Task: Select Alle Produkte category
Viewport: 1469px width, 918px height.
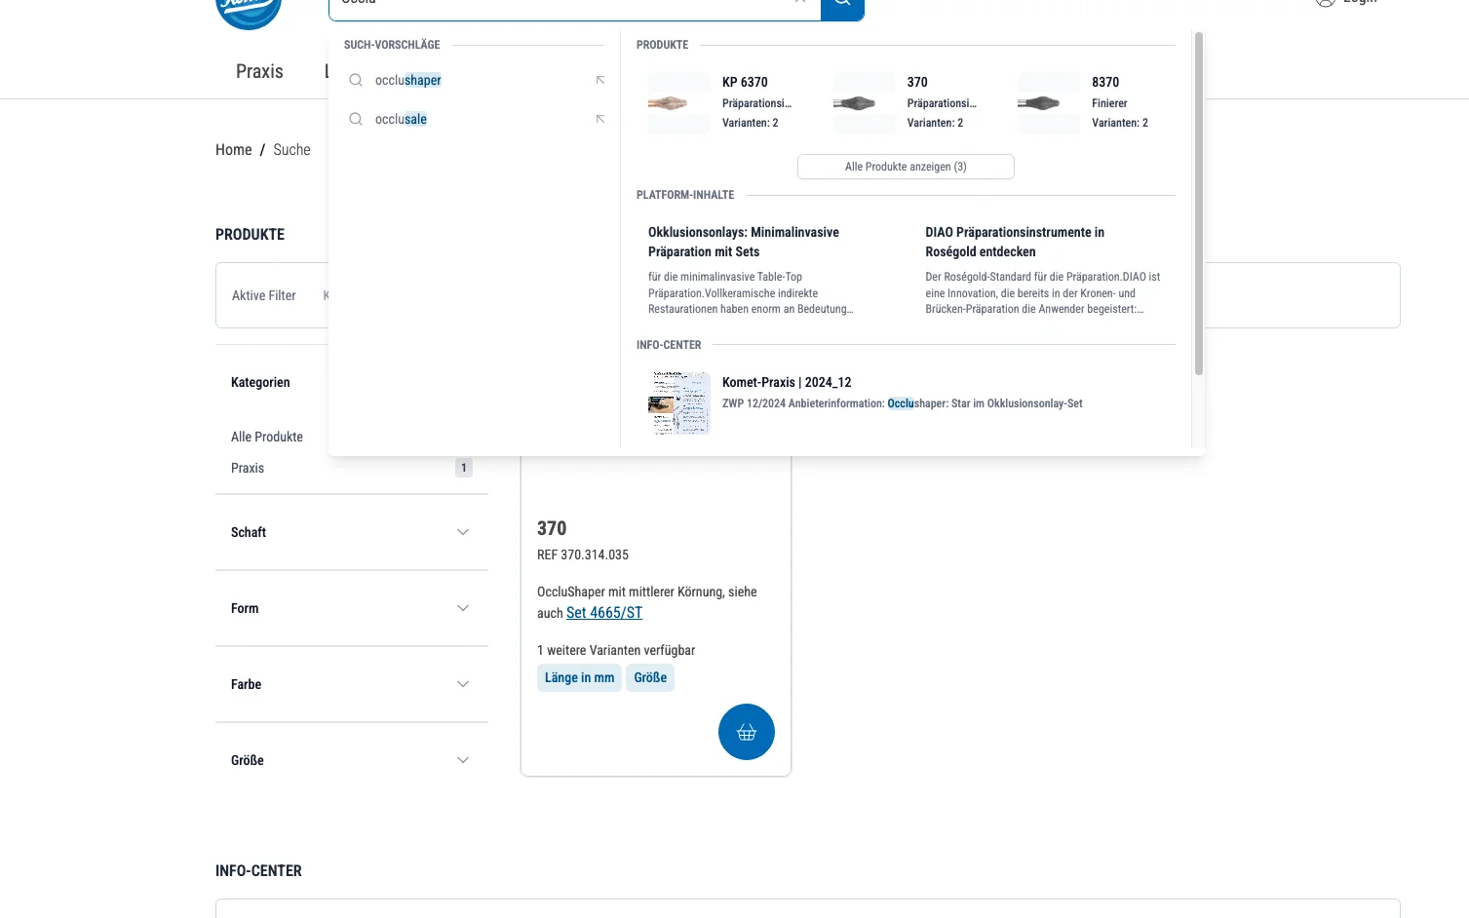Action: 267,437
